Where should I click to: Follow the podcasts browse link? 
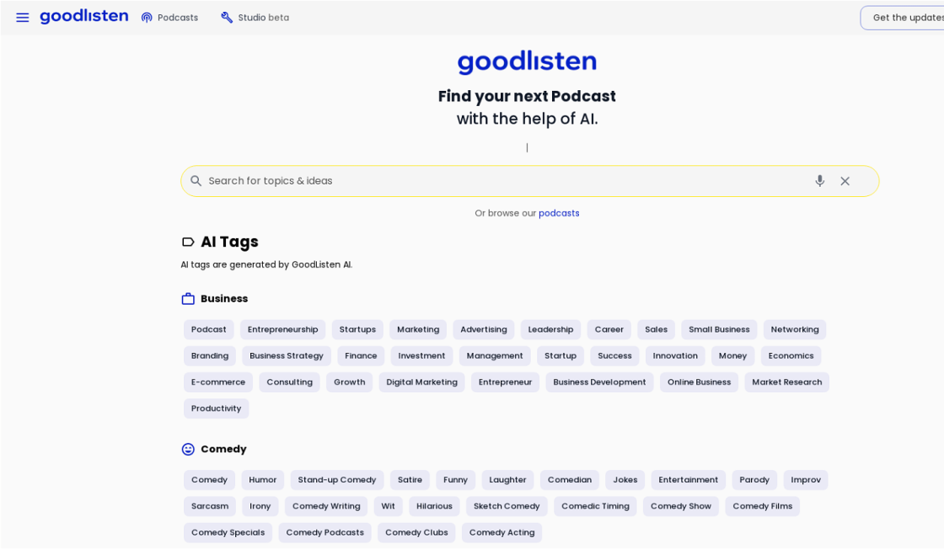(559, 213)
